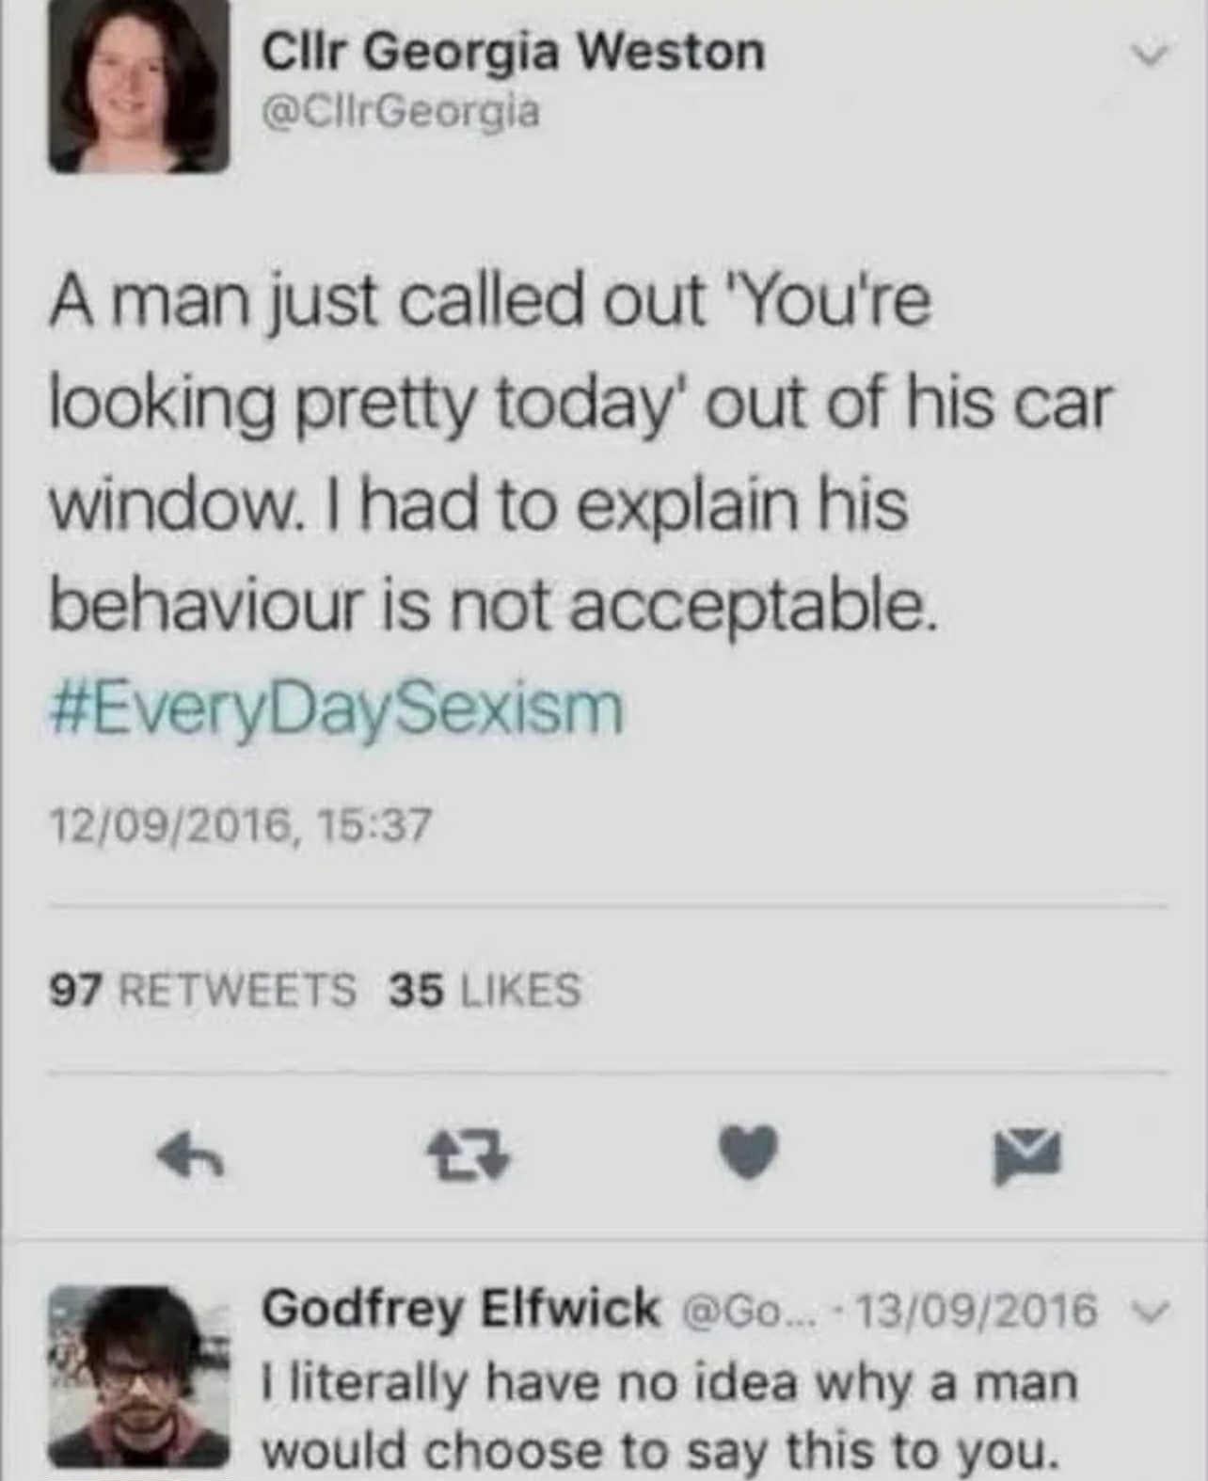Screen dimensions: 1208x1481
Task: Reply to Georgia Weston's tweet
Action: pos(191,1155)
